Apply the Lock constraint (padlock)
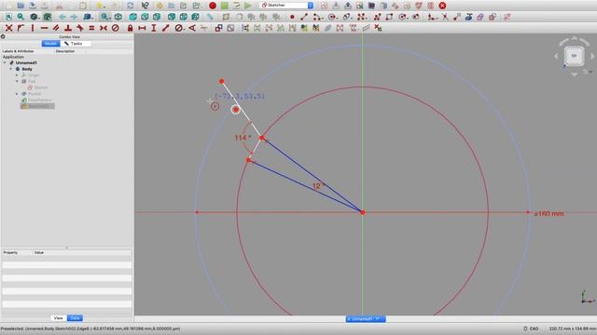 pyautogui.click(x=131, y=28)
